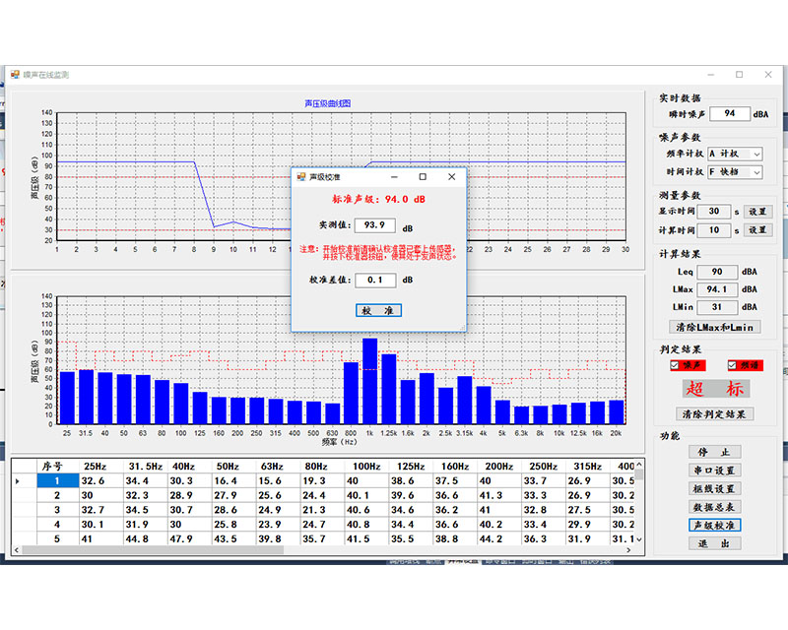788x630 pixels.
Task: Toggle the 噪声 checkbox in 判定结果
Action: coord(675,365)
